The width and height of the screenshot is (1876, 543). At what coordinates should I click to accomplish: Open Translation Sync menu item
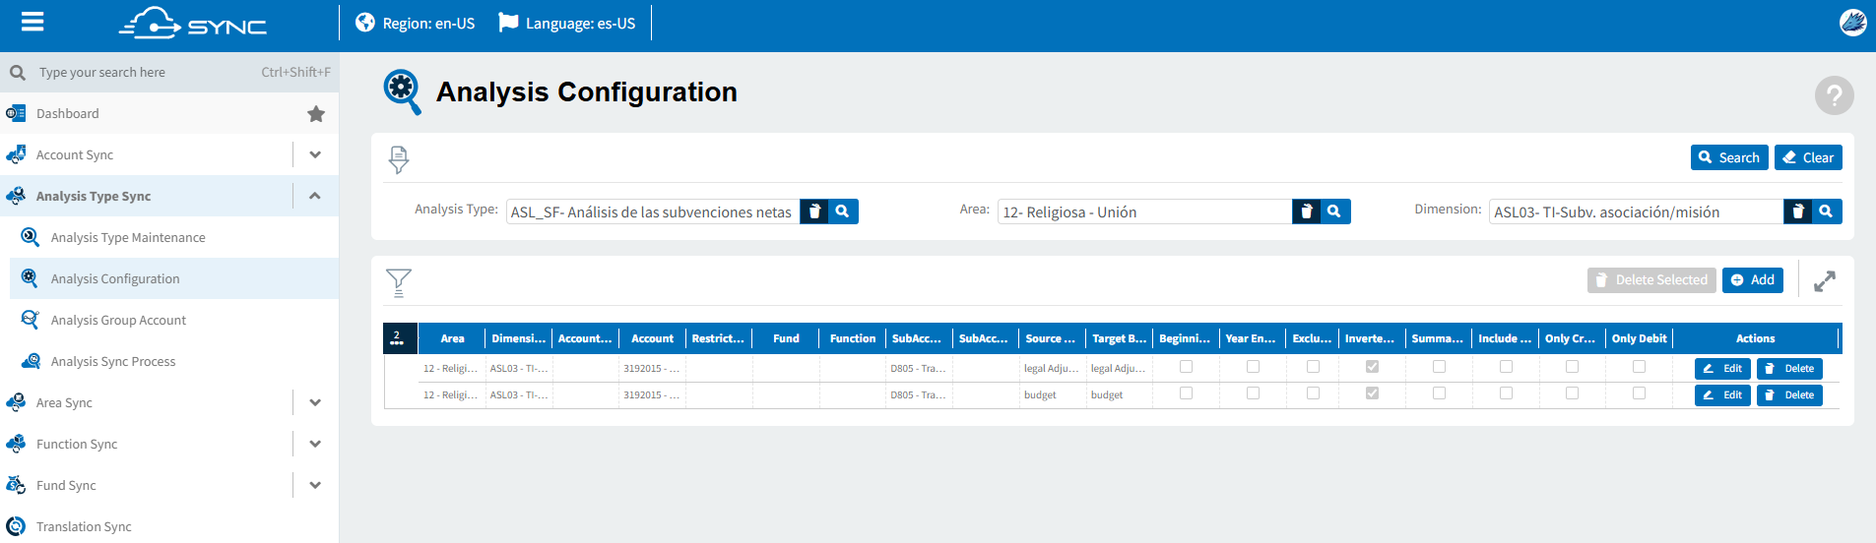pyautogui.click(x=84, y=526)
